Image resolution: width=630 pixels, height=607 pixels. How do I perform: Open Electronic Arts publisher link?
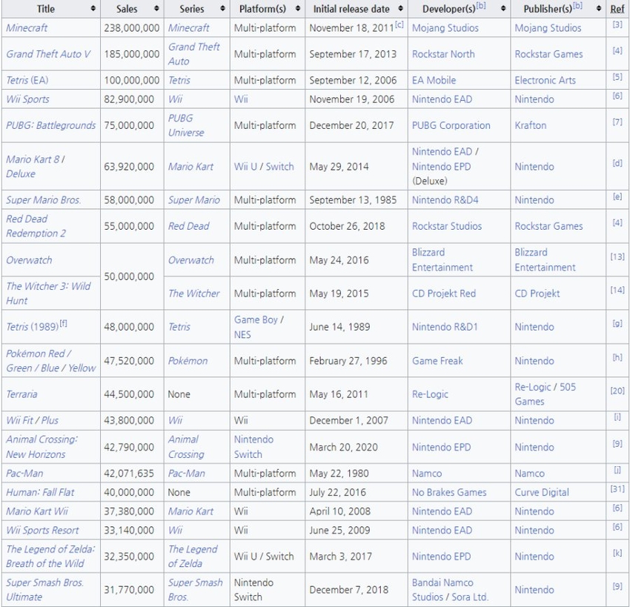point(546,80)
